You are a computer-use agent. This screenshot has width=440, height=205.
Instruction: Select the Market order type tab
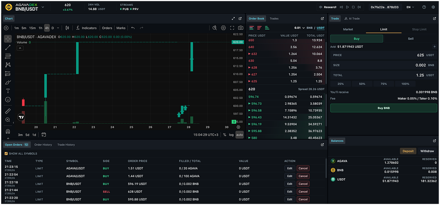(348, 29)
